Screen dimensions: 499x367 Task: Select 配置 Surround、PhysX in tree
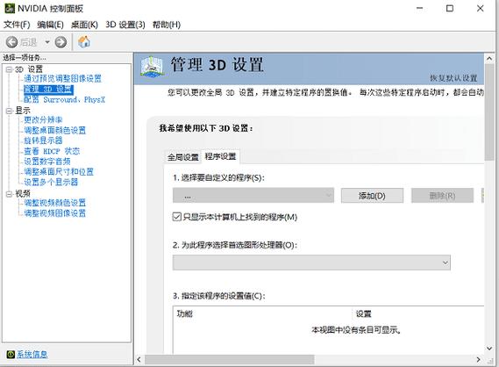[x=64, y=99]
